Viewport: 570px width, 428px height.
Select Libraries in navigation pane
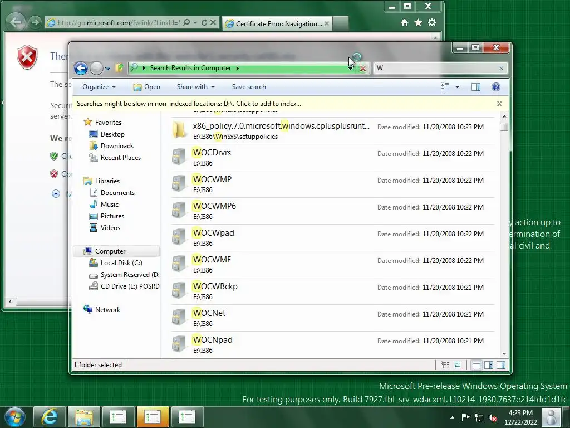pos(107,181)
